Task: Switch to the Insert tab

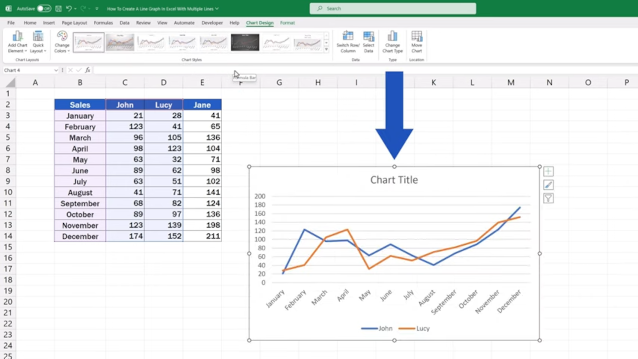Action: pos(49,23)
